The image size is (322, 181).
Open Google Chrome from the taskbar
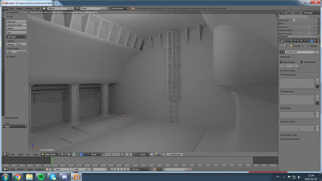click(18, 177)
